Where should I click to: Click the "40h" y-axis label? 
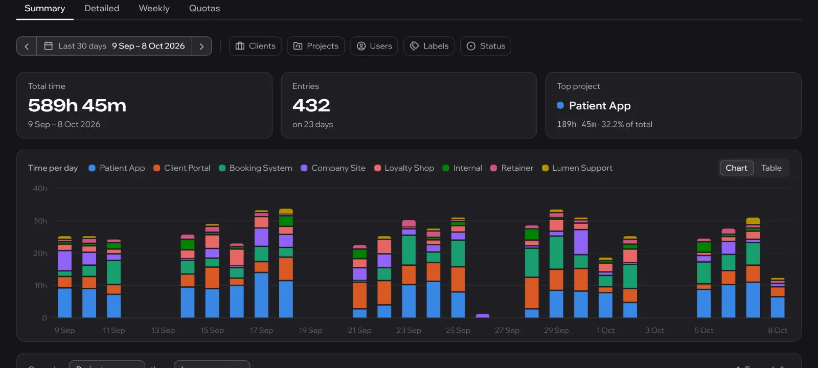(40, 189)
